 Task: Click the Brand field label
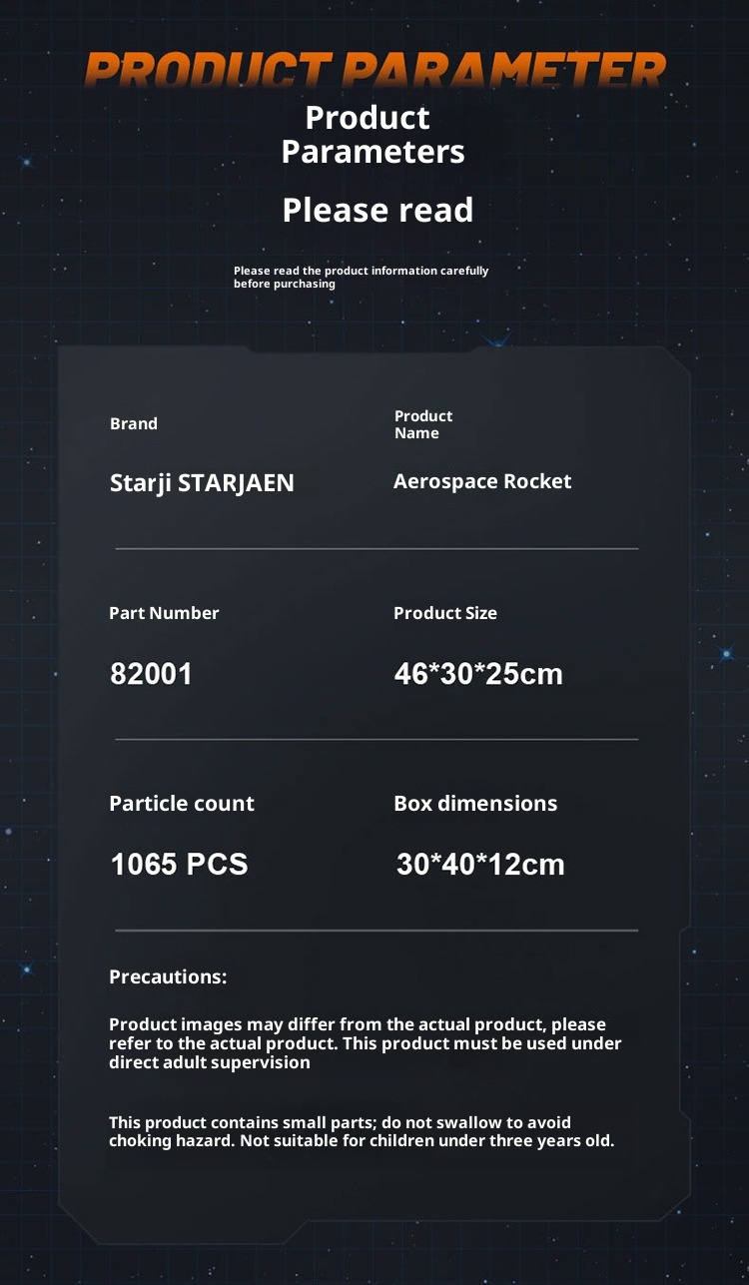pyautogui.click(x=134, y=423)
